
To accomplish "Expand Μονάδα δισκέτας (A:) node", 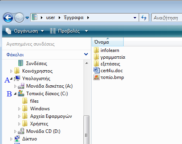I will click(x=15, y=86).
